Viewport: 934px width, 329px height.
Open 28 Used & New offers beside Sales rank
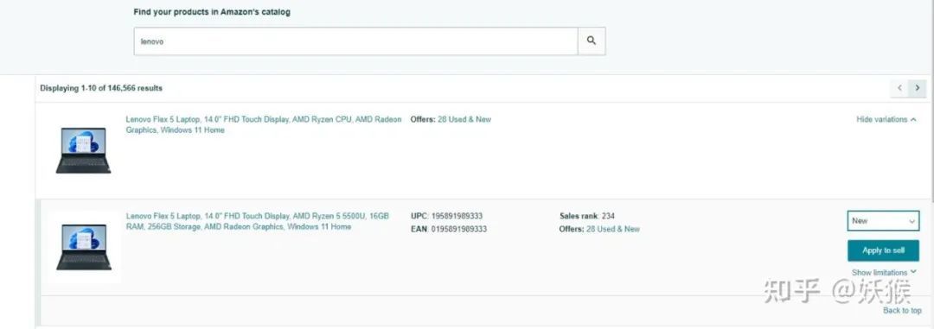click(613, 229)
